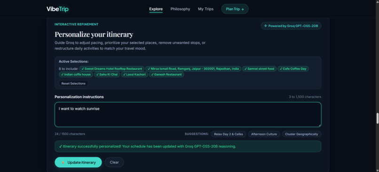The width and height of the screenshot is (379, 172).
Task: Toggle Sweet Dreams Hotel Rooftop Restaurant selection chip
Action: click(111, 68)
